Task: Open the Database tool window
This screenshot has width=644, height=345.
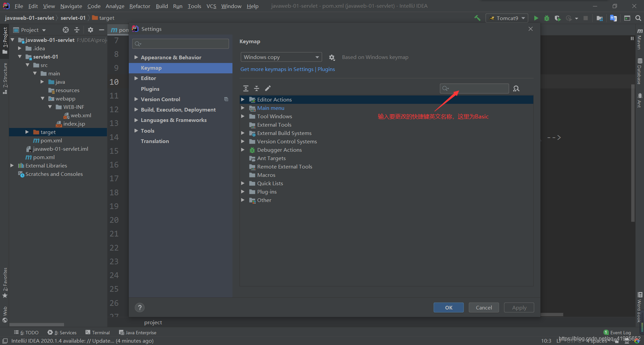Action: pos(640,71)
